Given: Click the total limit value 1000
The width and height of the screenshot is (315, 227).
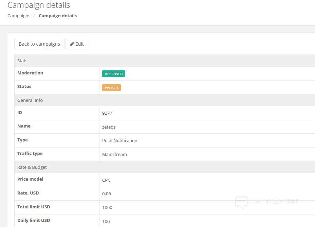Looking at the screenshot, I should point(107,207).
